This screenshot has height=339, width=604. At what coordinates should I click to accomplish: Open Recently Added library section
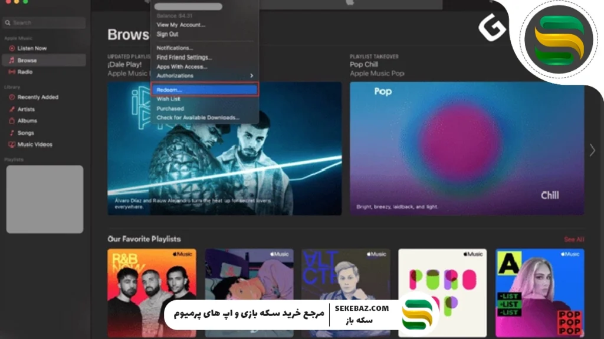pos(38,97)
